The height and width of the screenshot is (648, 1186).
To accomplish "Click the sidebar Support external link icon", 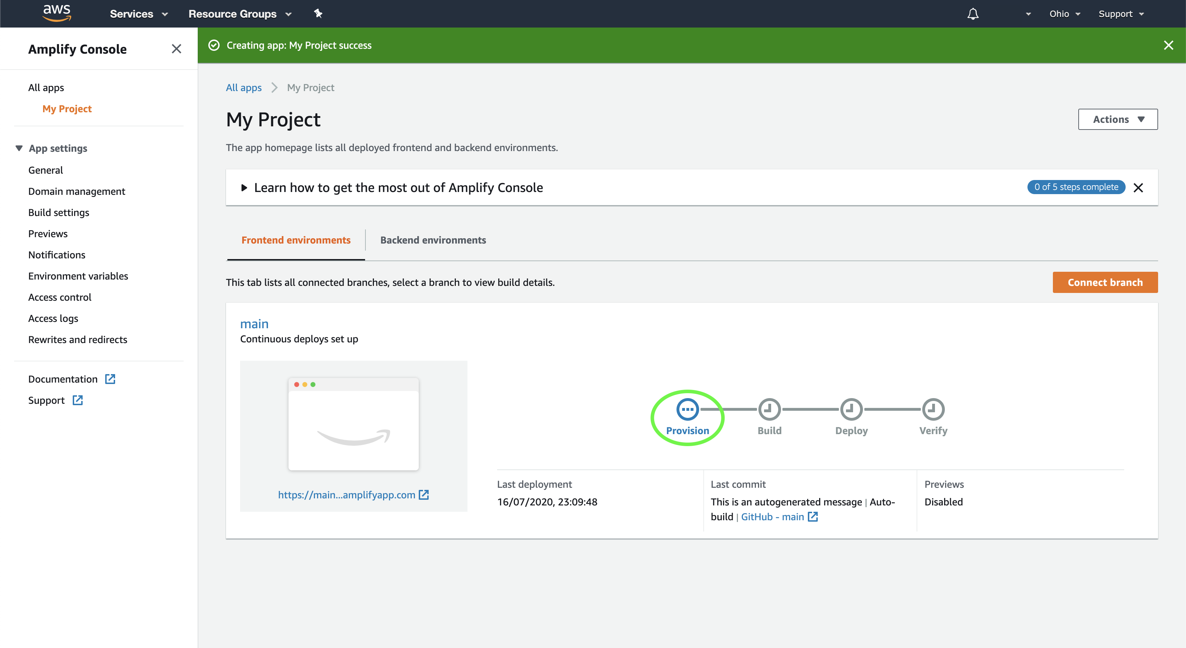I will [x=77, y=400].
